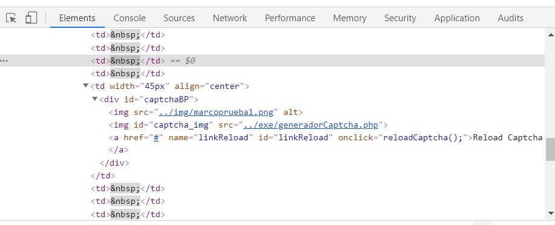Open the ../exe/generadorCaptcha.php link
Viewport: 555px width, 225px height.
click(310, 125)
